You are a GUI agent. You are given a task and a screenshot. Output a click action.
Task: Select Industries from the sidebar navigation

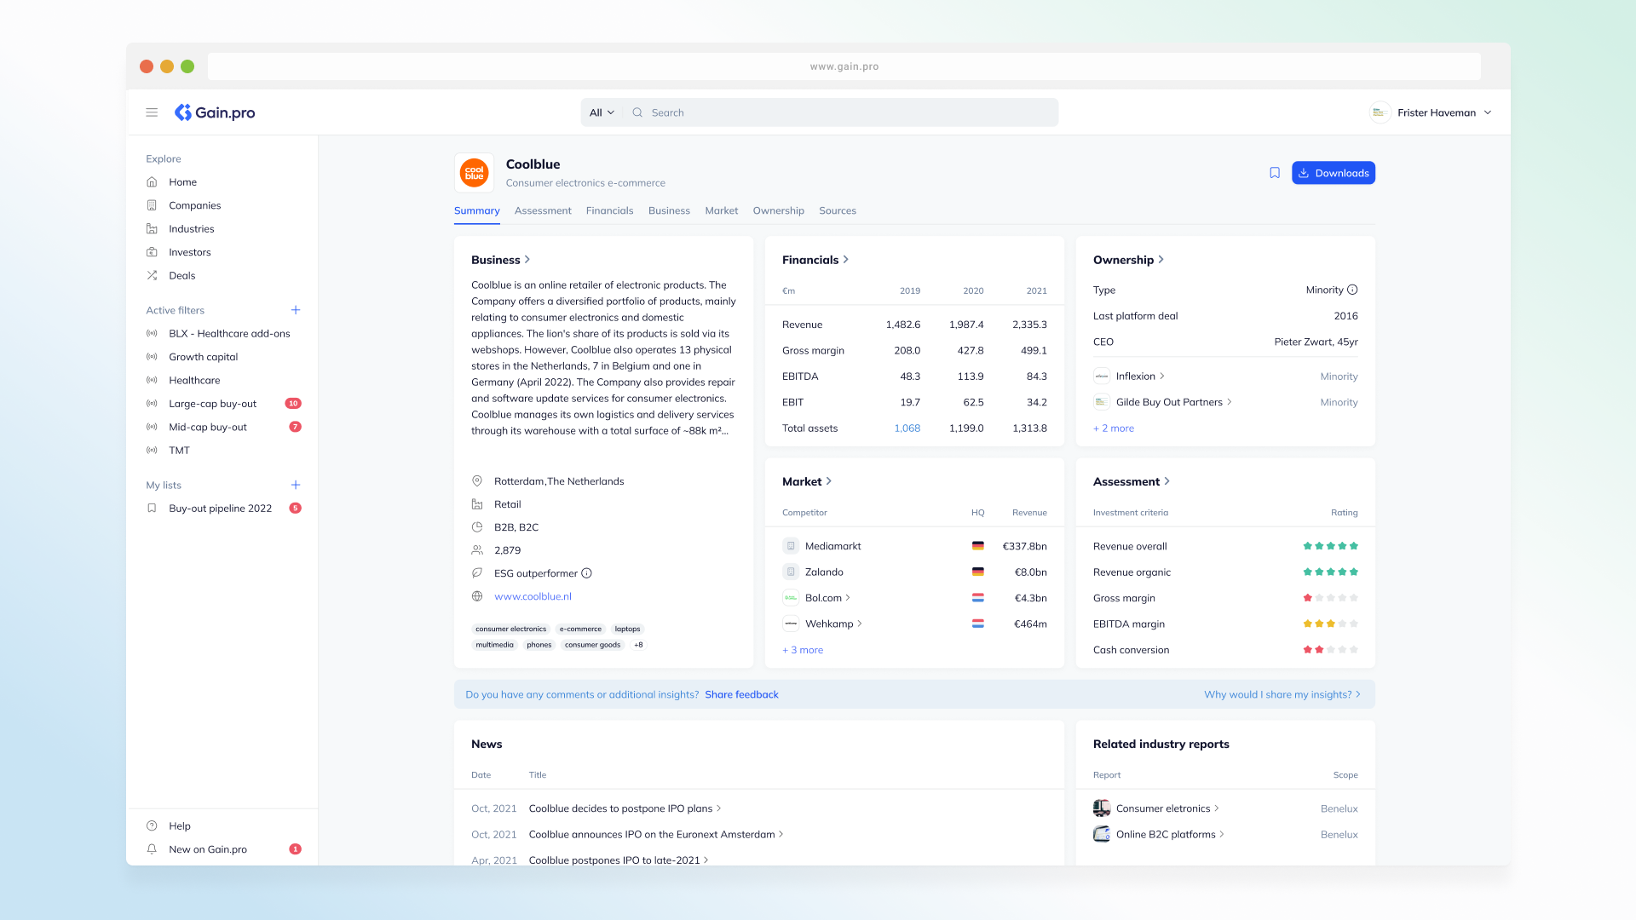click(190, 228)
